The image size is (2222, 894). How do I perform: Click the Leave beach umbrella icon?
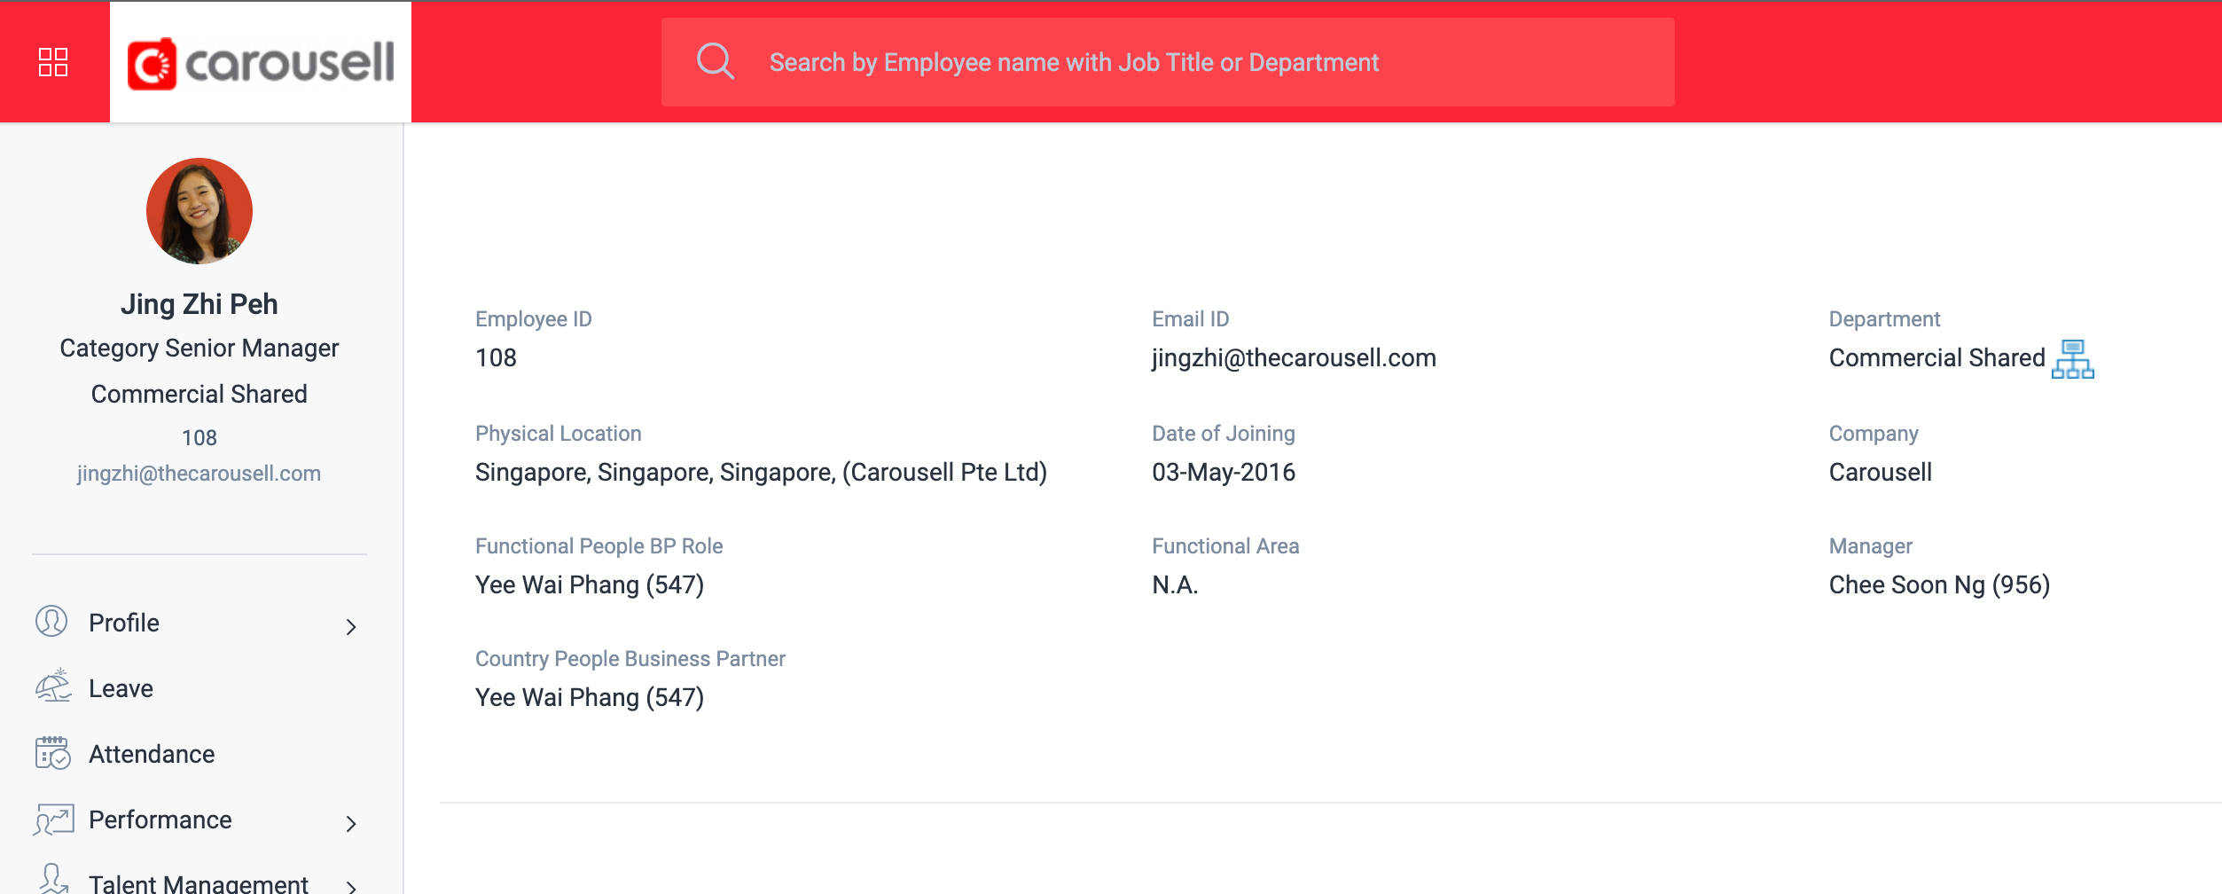(52, 686)
